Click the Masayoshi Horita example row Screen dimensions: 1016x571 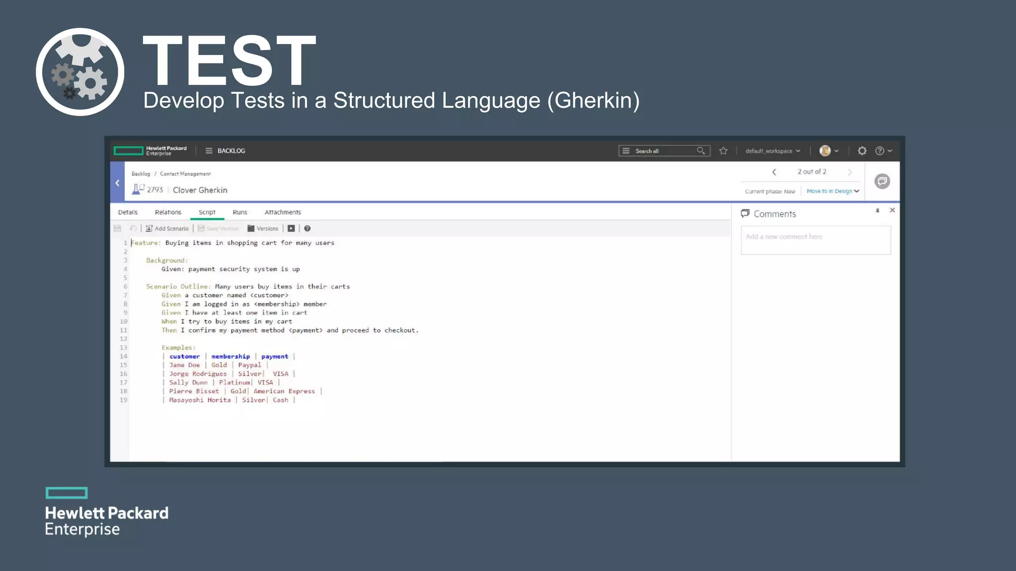229,400
